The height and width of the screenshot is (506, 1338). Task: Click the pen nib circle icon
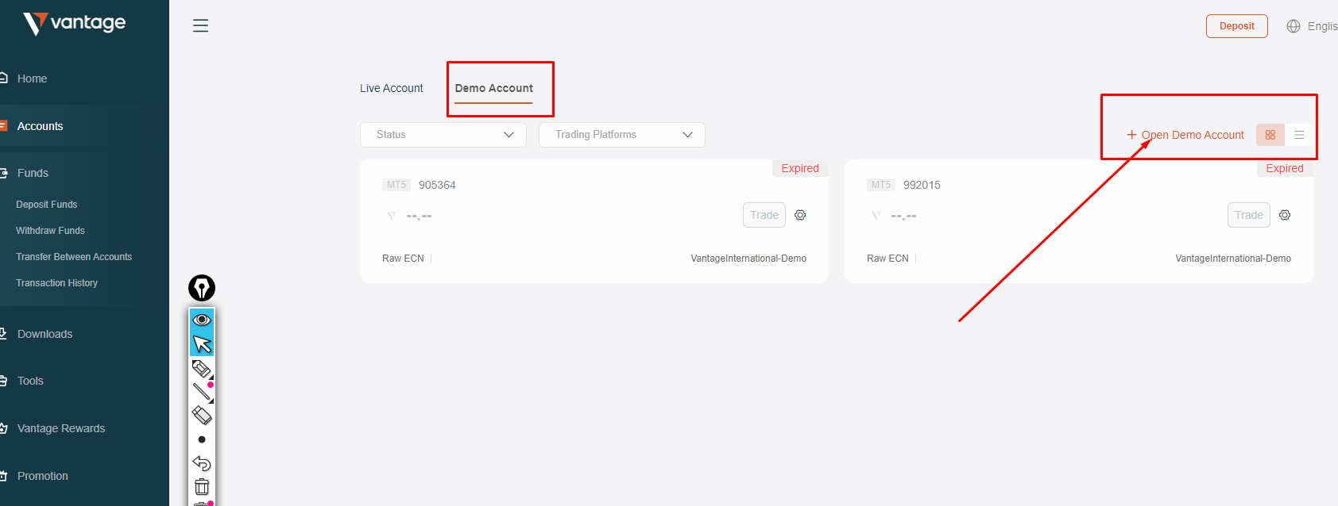[202, 288]
